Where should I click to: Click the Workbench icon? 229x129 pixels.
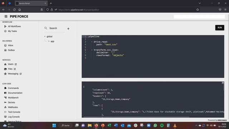pos(5,97)
